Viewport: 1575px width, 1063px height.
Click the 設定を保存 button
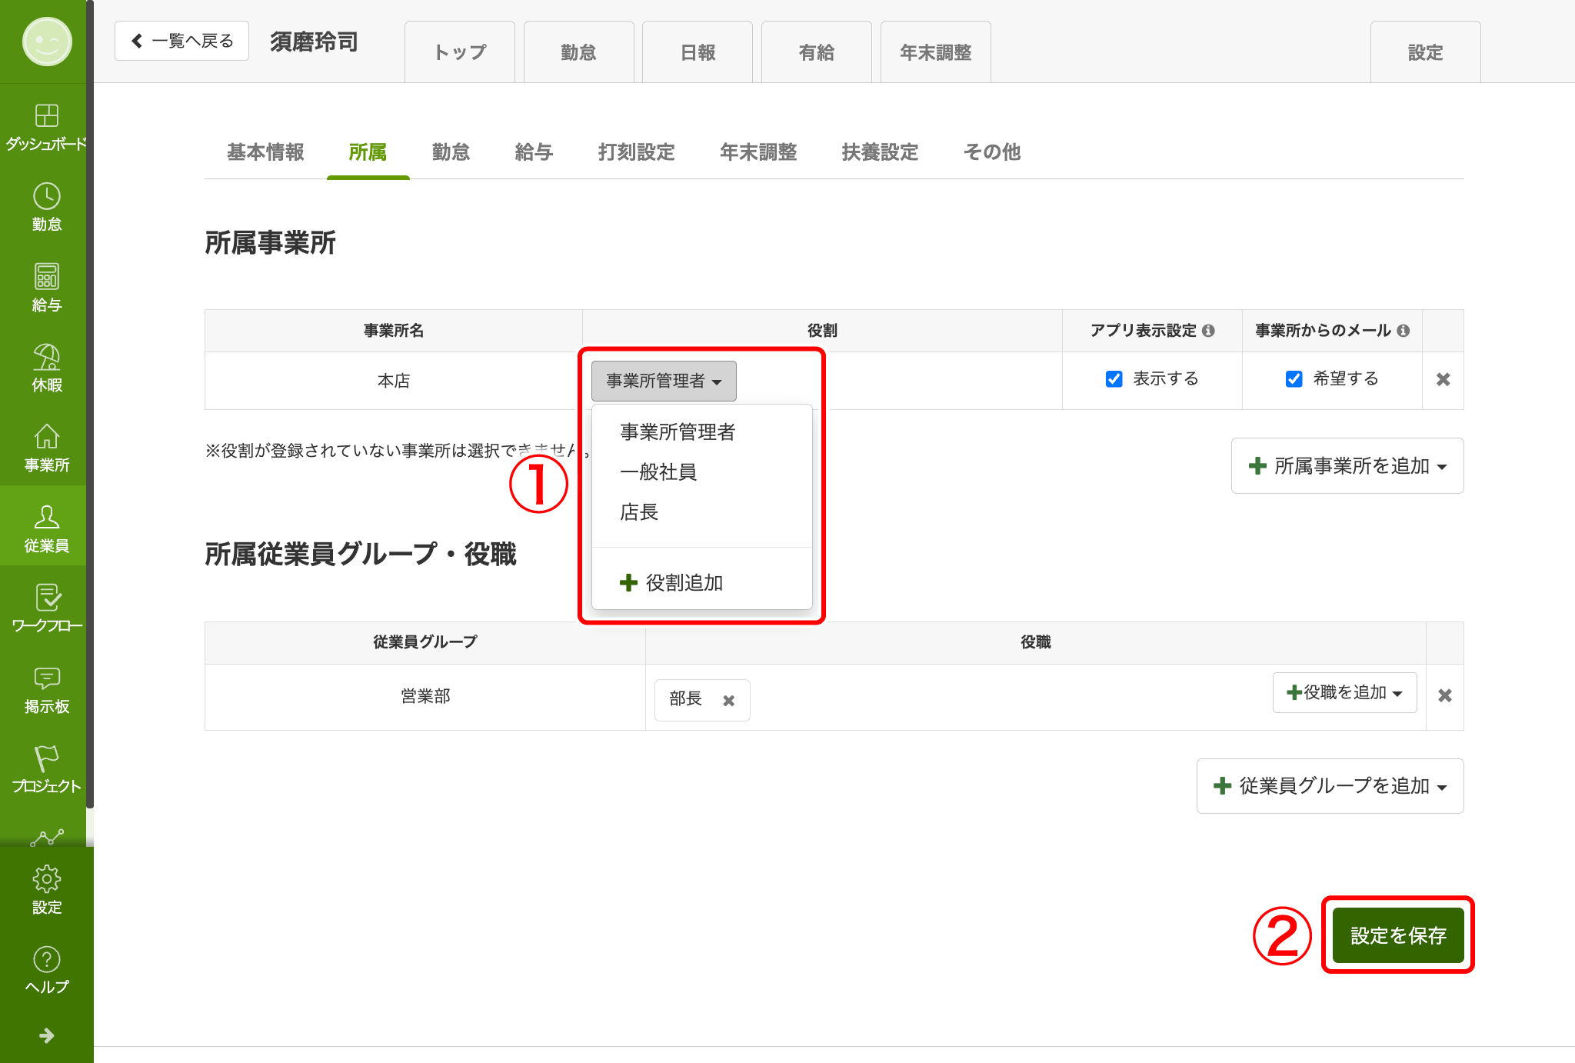1397,935
